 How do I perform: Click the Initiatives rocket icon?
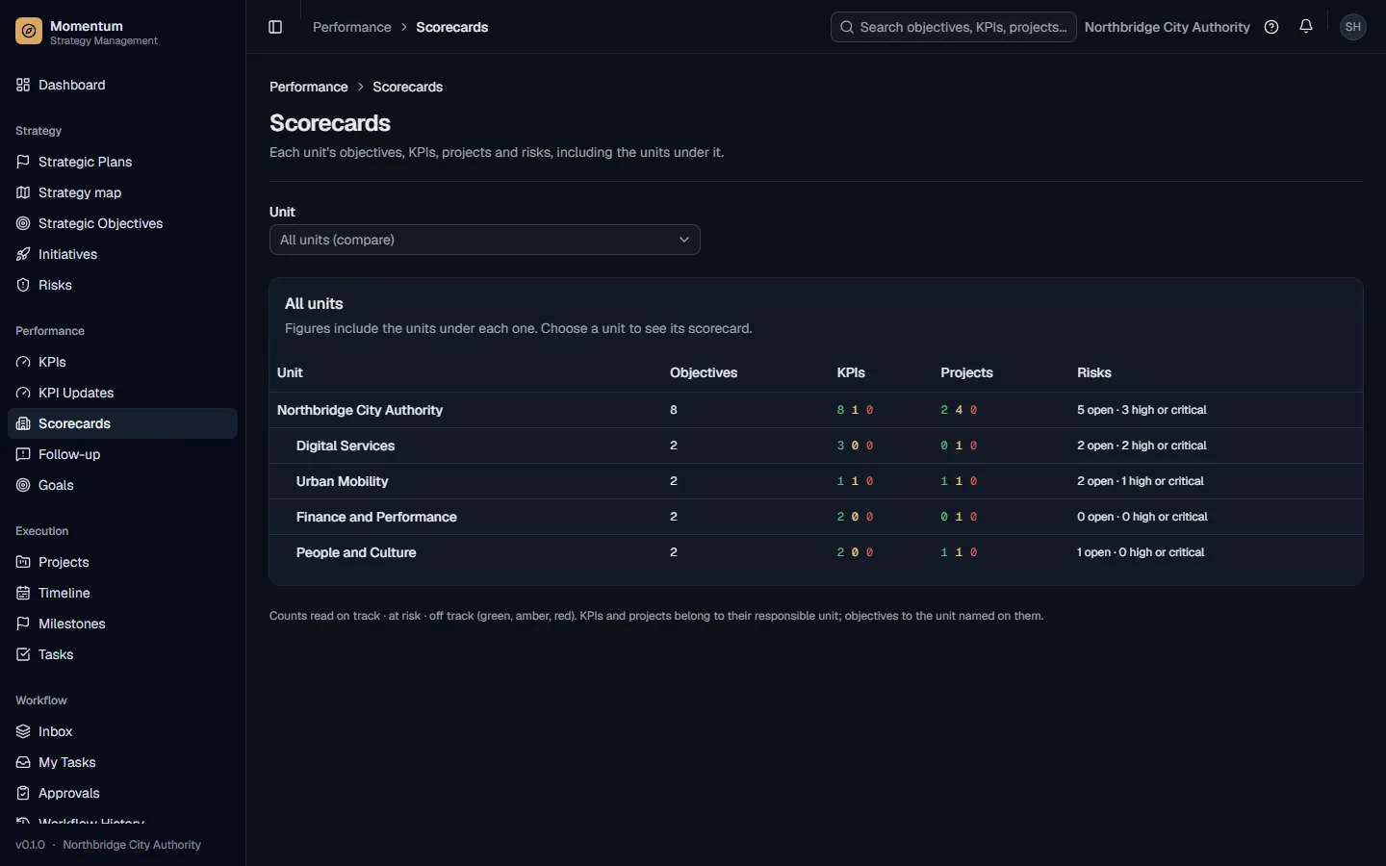click(23, 254)
